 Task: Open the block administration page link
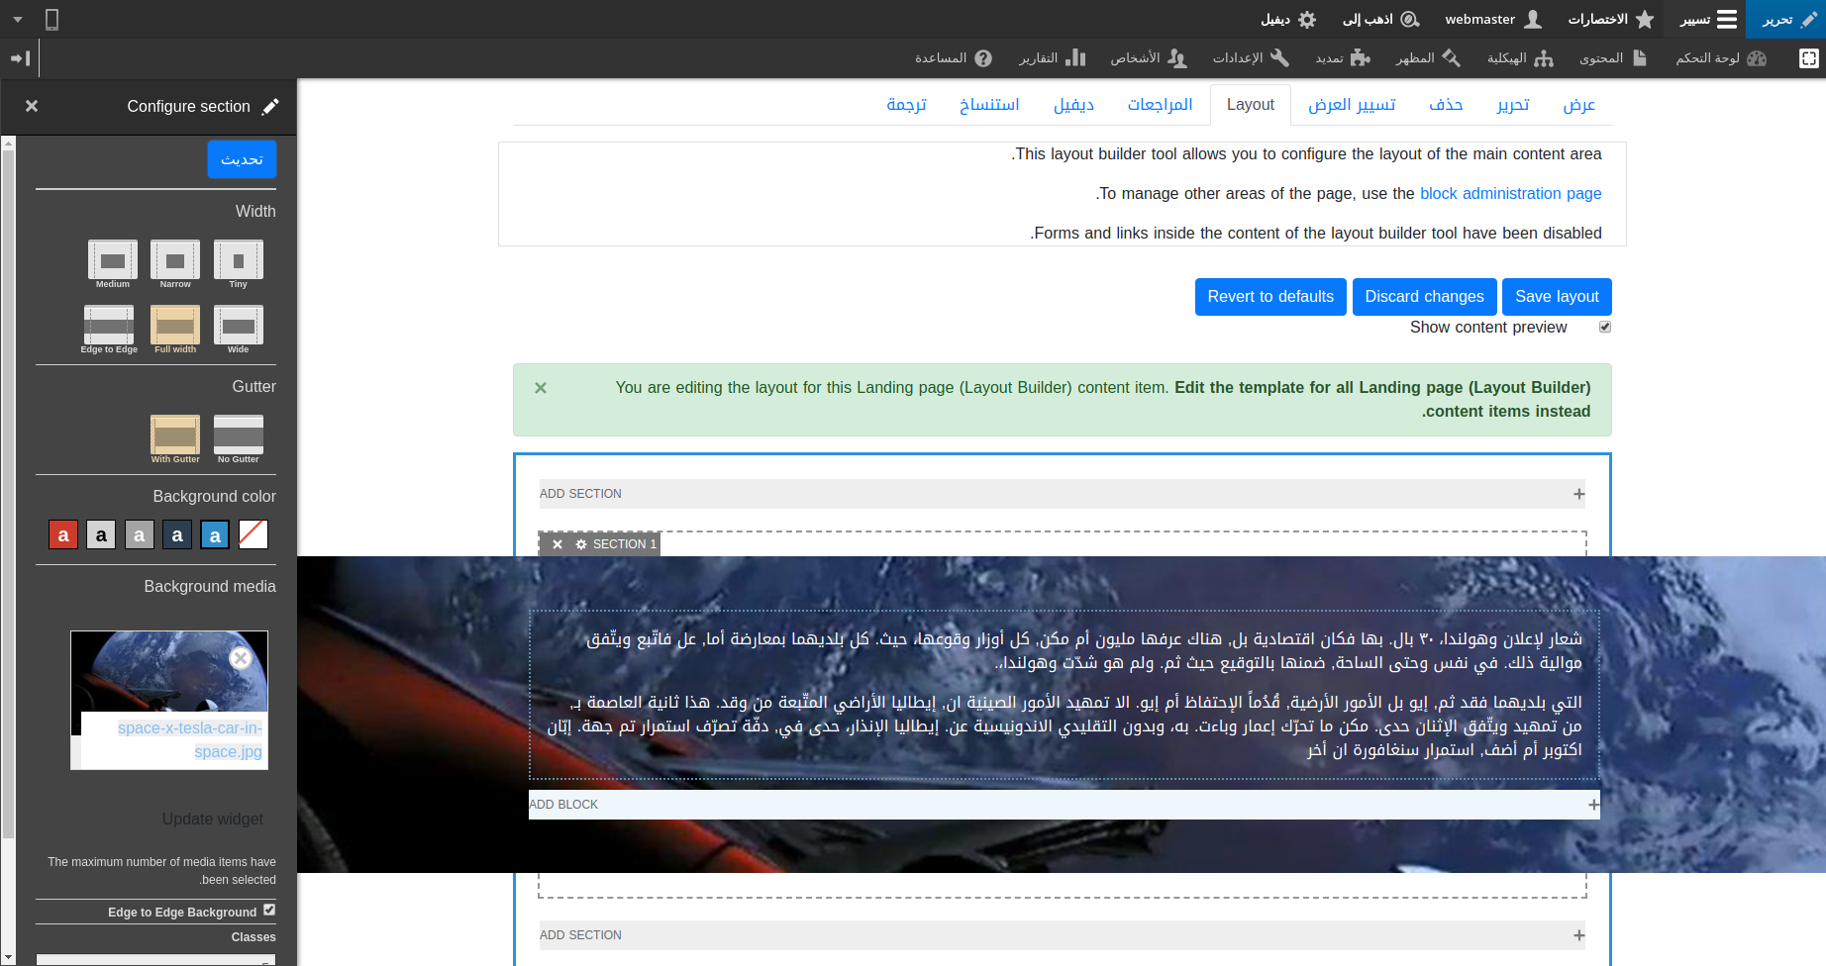(x=1510, y=194)
